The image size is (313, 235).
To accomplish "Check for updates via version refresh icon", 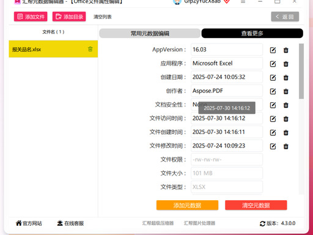I will pos(262,223).
